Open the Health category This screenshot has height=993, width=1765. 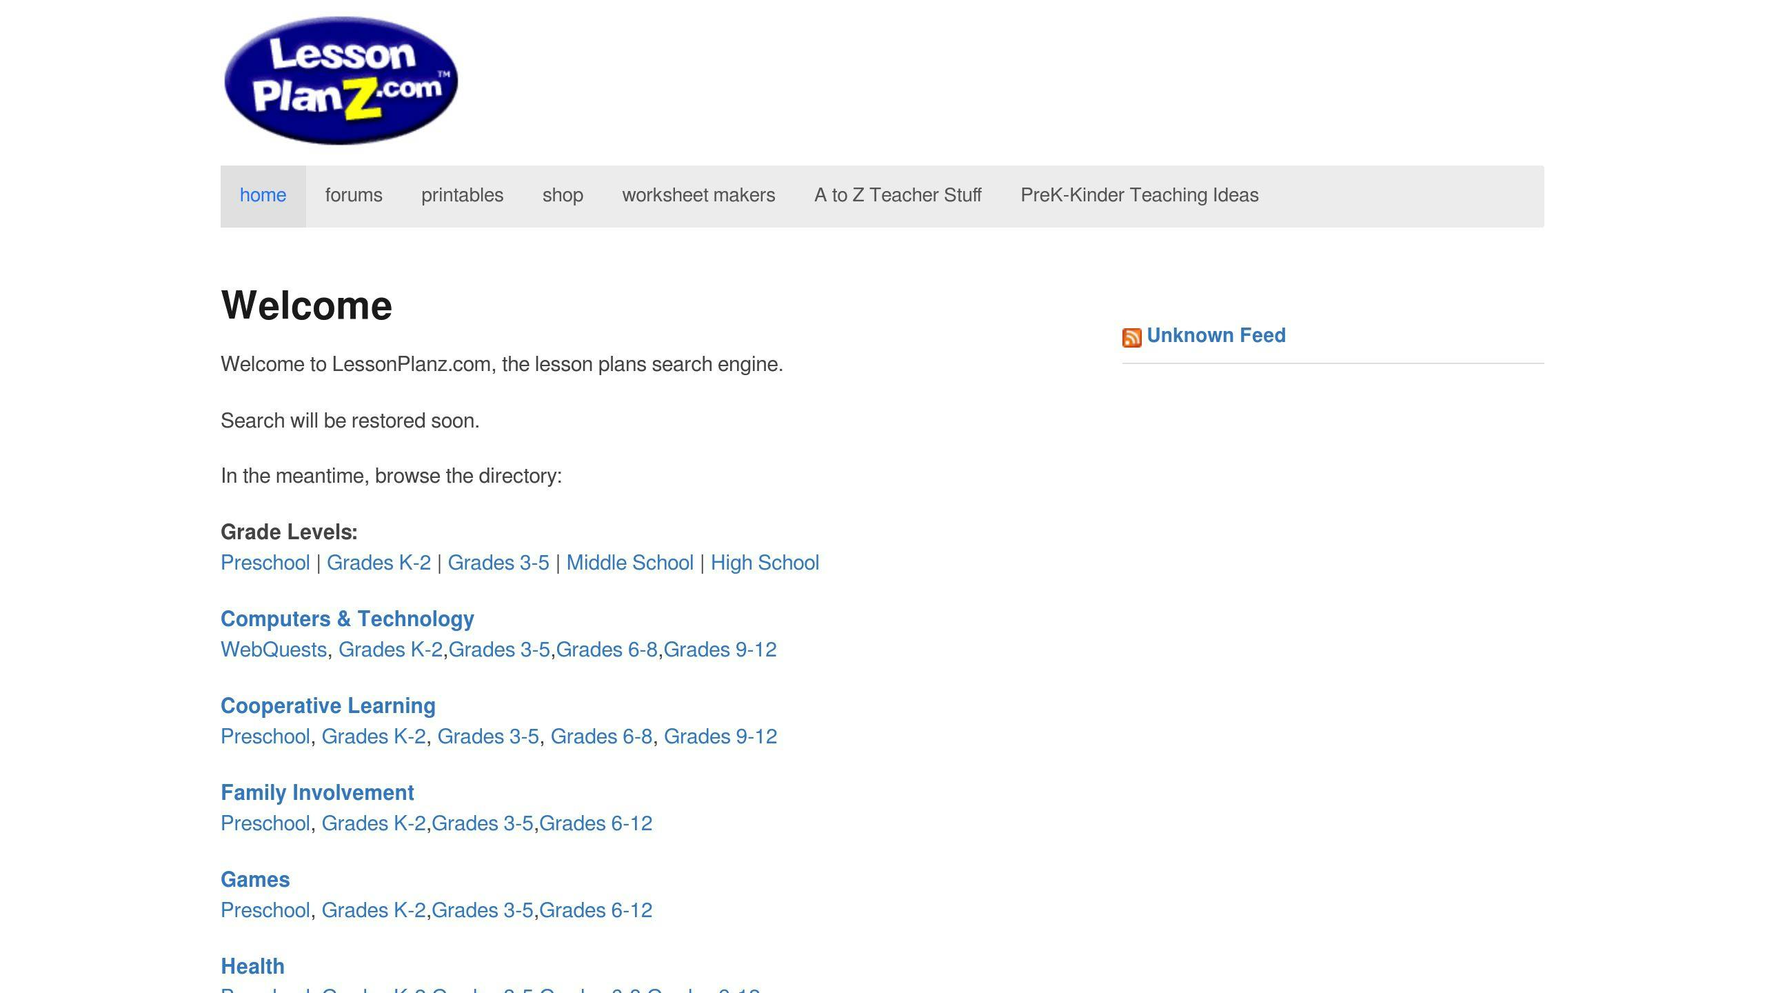[252, 967]
